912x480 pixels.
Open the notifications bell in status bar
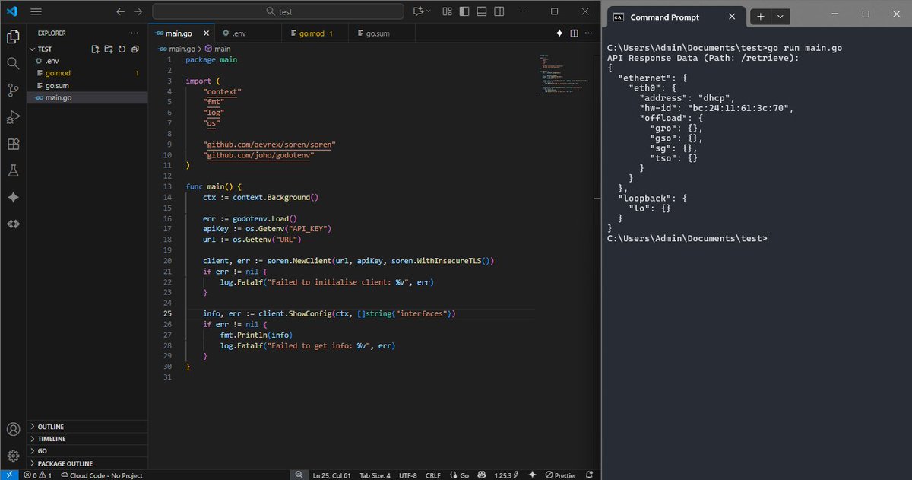[590, 475]
